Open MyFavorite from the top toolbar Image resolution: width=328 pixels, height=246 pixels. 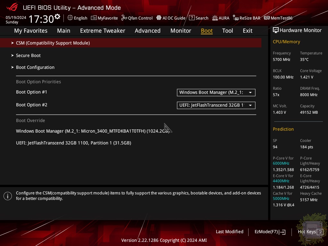pyautogui.click(x=104, y=18)
